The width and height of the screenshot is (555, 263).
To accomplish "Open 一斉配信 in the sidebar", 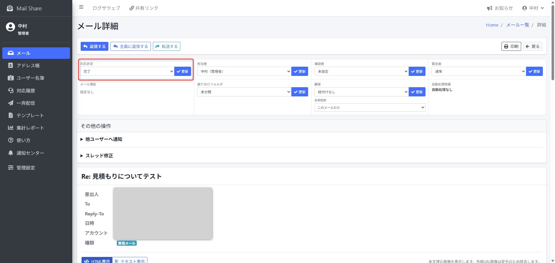I will coord(36,103).
